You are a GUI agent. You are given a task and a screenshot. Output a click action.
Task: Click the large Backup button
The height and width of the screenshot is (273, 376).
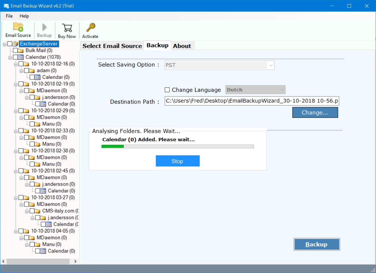tap(317, 244)
